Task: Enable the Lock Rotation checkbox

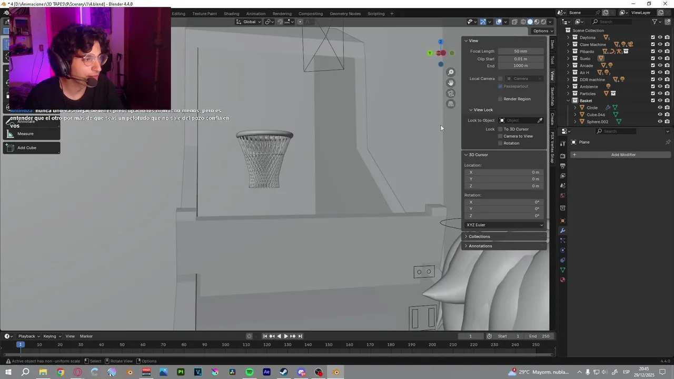Action: point(500,143)
